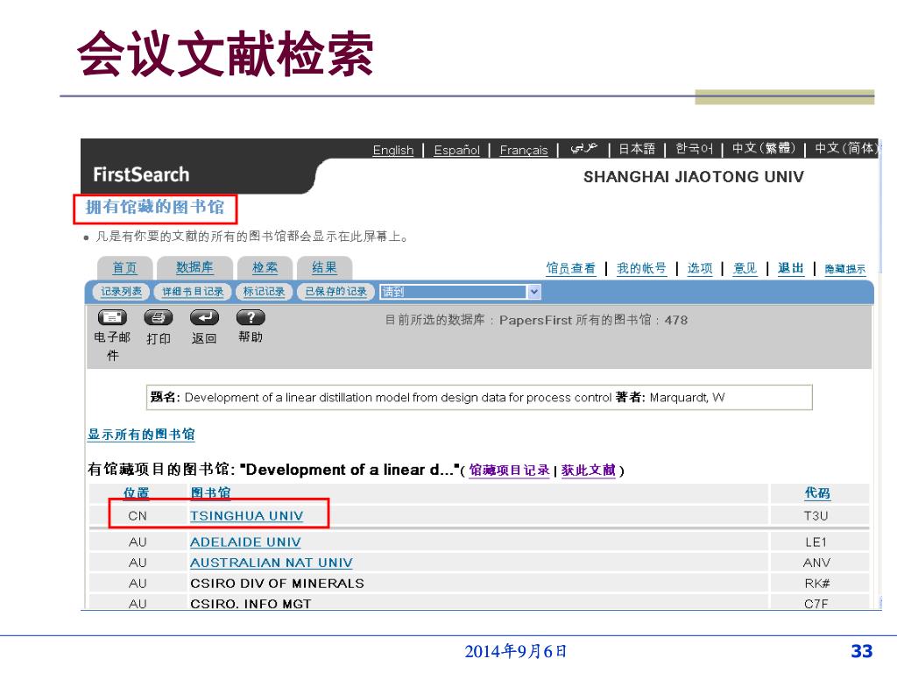This screenshot has height=673, width=897.
Task: Open TSINGHUA UNIV library link
Action: 246,515
